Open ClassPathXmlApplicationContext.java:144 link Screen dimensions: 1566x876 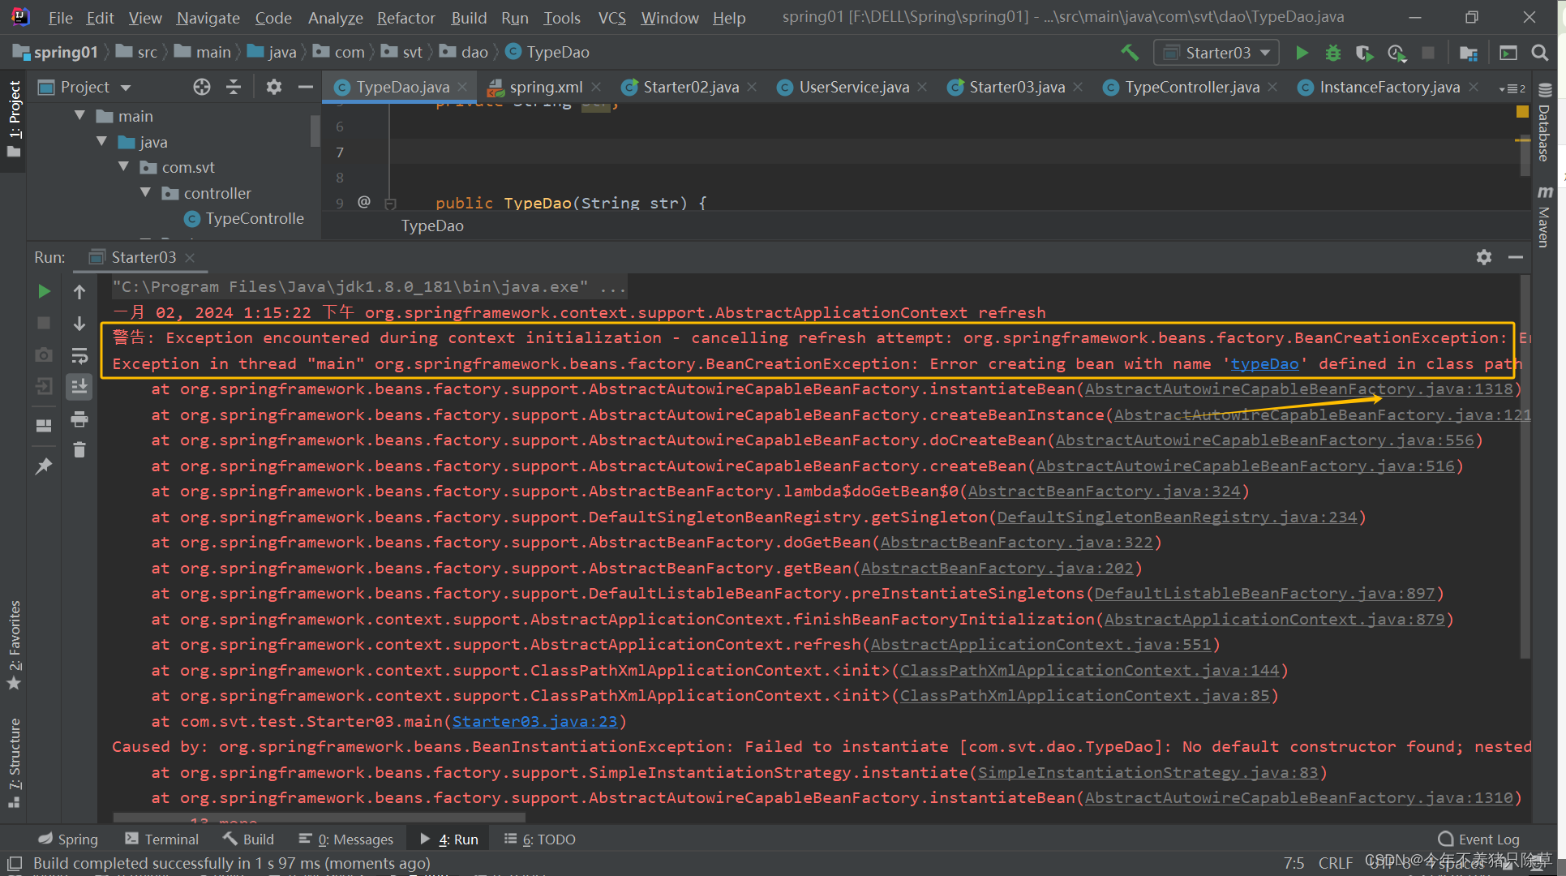(1089, 670)
